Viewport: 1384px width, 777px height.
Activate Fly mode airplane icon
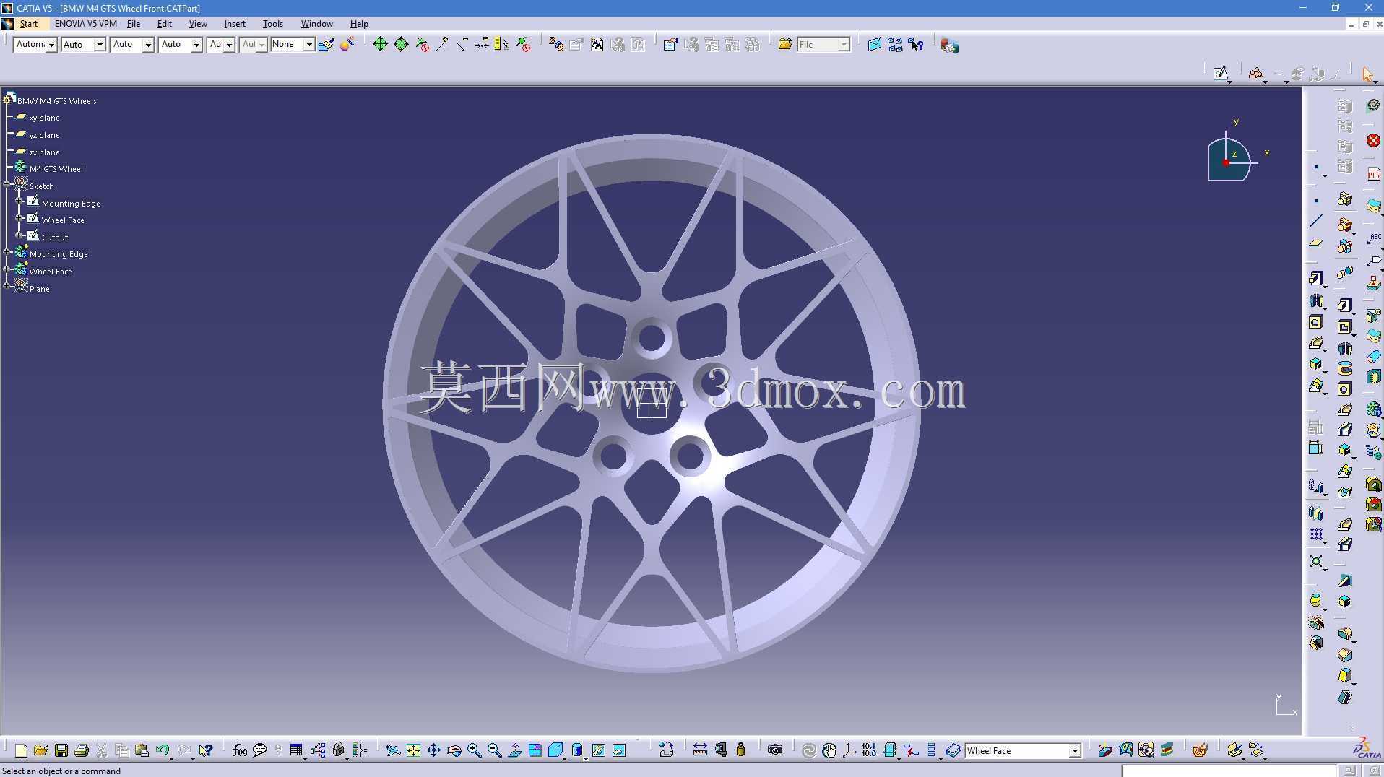coord(393,750)
